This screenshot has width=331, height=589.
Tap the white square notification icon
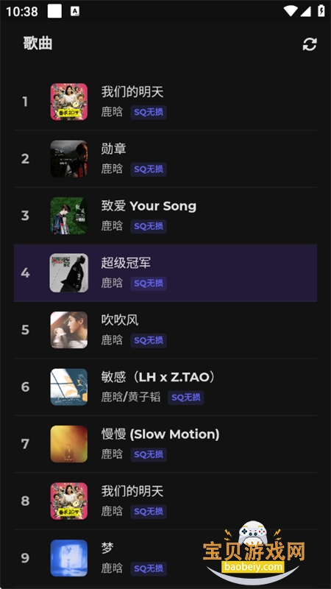(x=54, y=11)
